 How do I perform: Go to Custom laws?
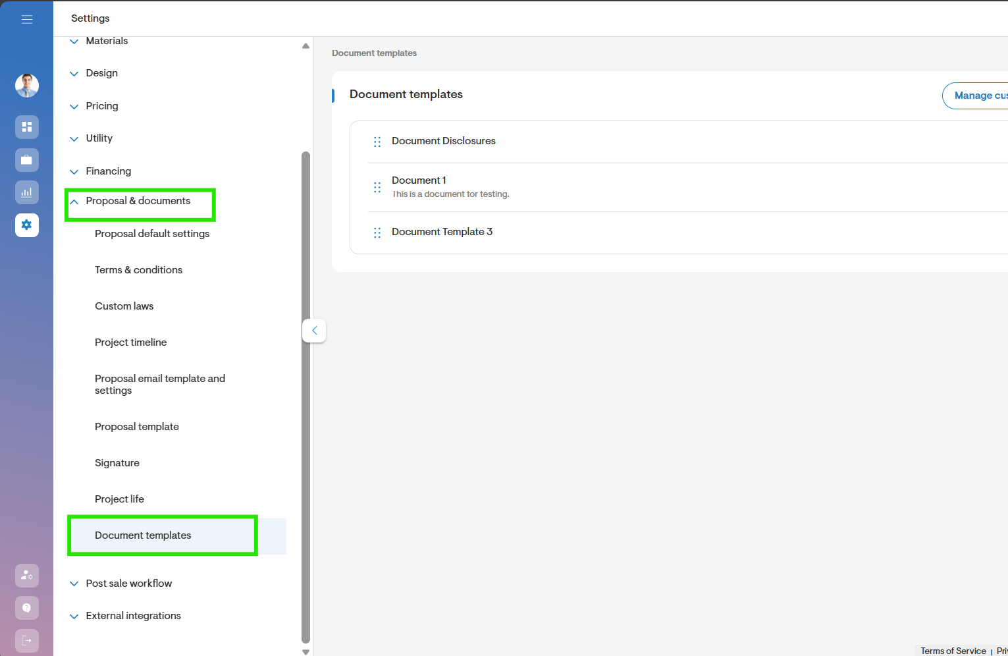coord(124,306)
